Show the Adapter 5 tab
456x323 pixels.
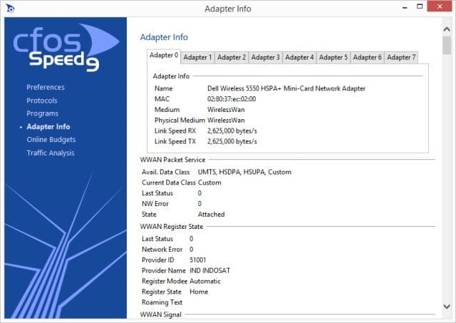tap(333, 57)
